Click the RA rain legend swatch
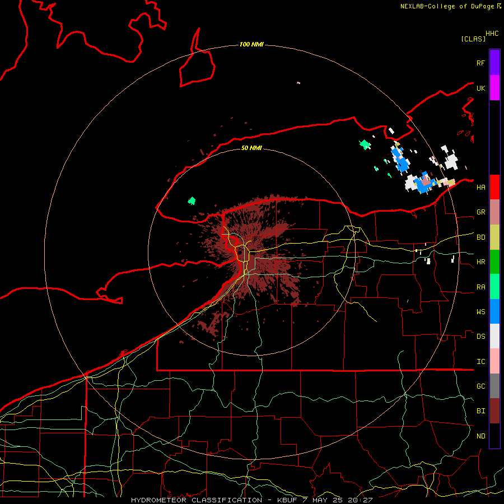The height and width of the screenshot is (504, 504). tap(494, 287)
